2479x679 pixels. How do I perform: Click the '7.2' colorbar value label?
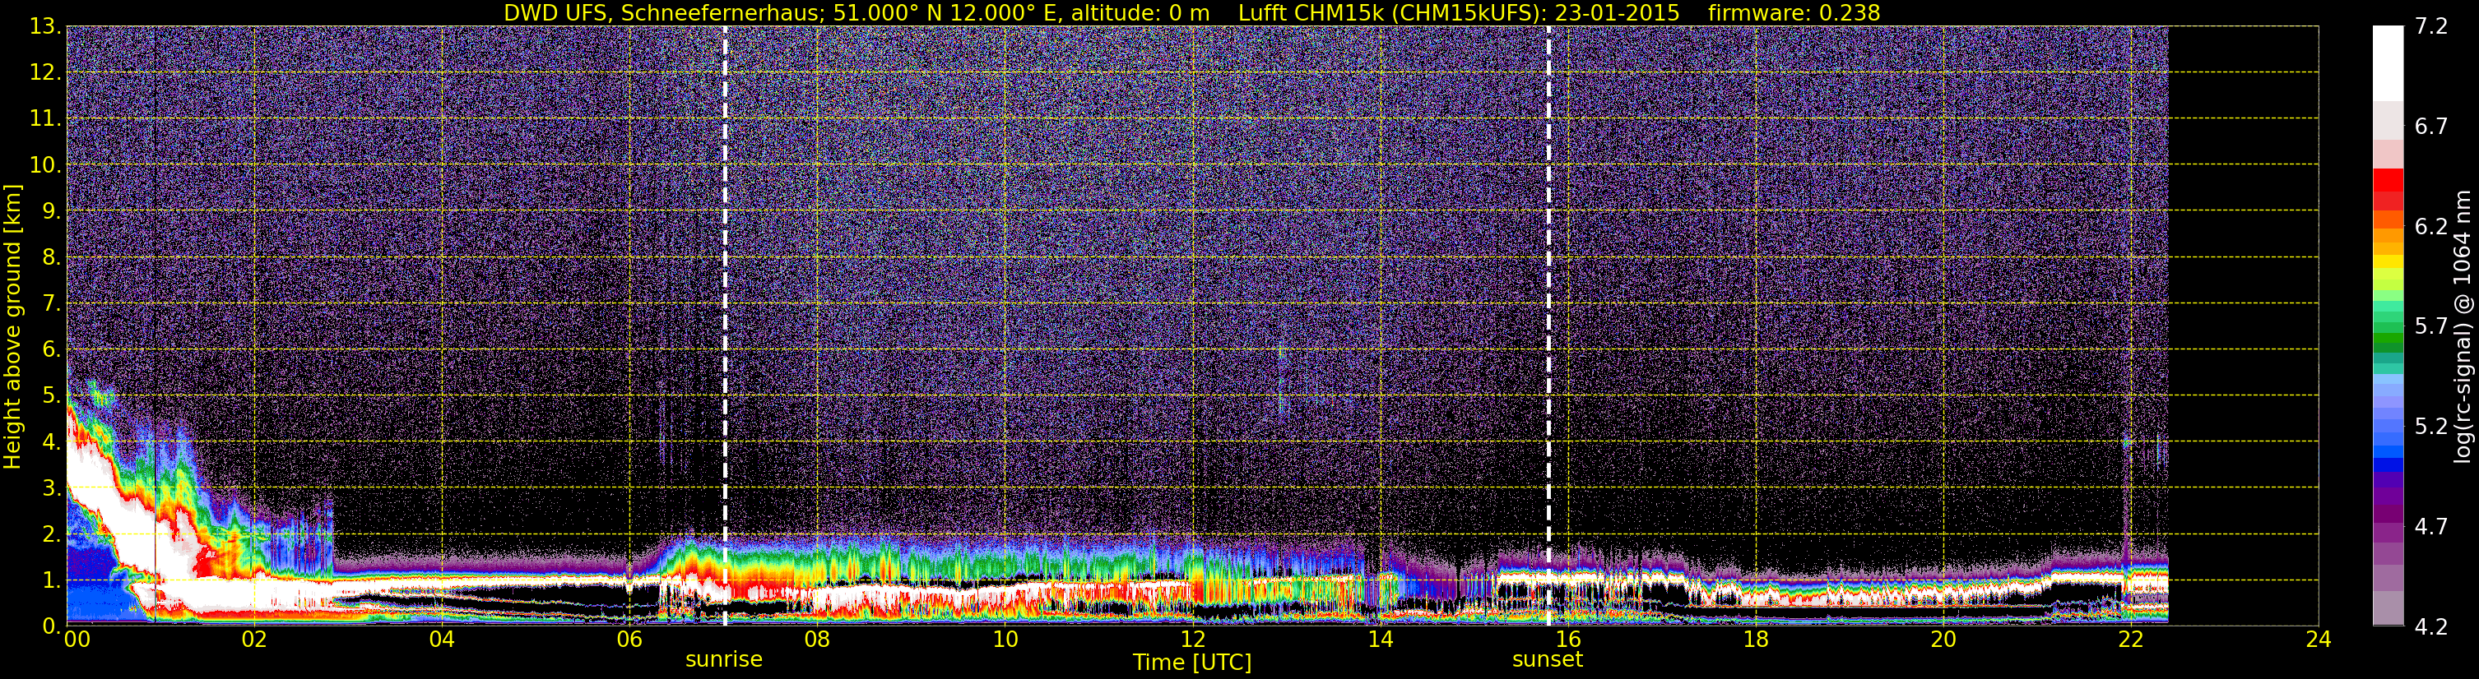(x=2431, y=26)
